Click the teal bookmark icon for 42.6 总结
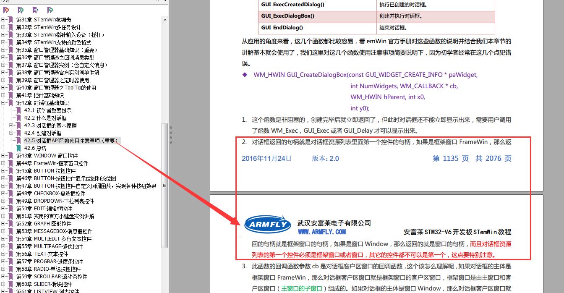This screenshot has width=564, height=293. pyautogui.click(x=18, y=148)
